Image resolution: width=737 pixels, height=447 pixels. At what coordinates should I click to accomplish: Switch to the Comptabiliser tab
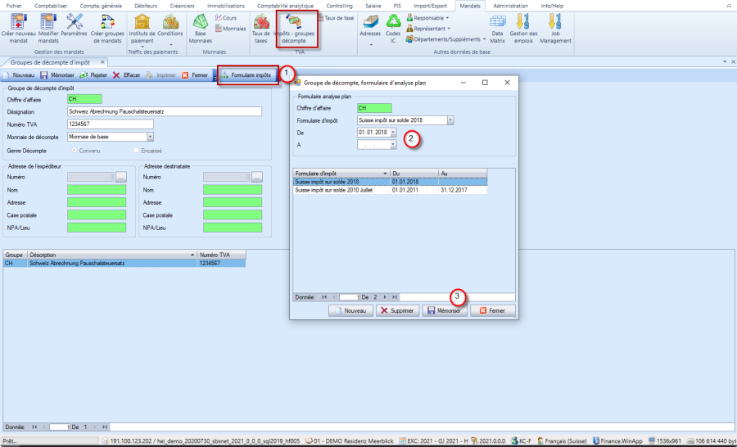51,6
